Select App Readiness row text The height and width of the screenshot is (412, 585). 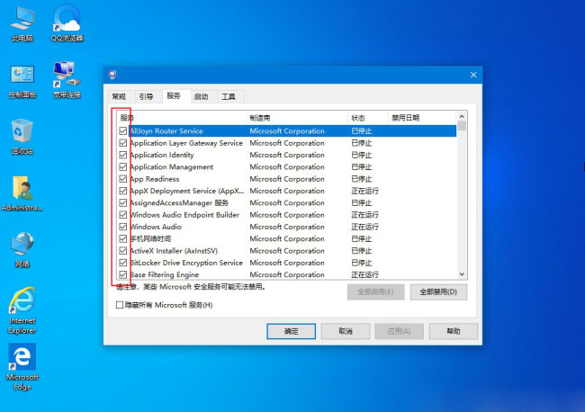click(x=155, y=179)
